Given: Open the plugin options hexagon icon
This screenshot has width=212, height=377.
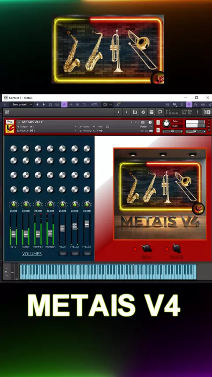Looking at the screenshot, I should pyautogui.click(x=105, y=105).
